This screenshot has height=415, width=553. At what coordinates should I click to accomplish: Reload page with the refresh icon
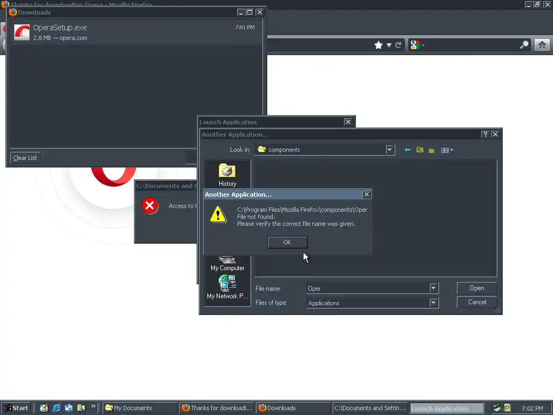399,45
